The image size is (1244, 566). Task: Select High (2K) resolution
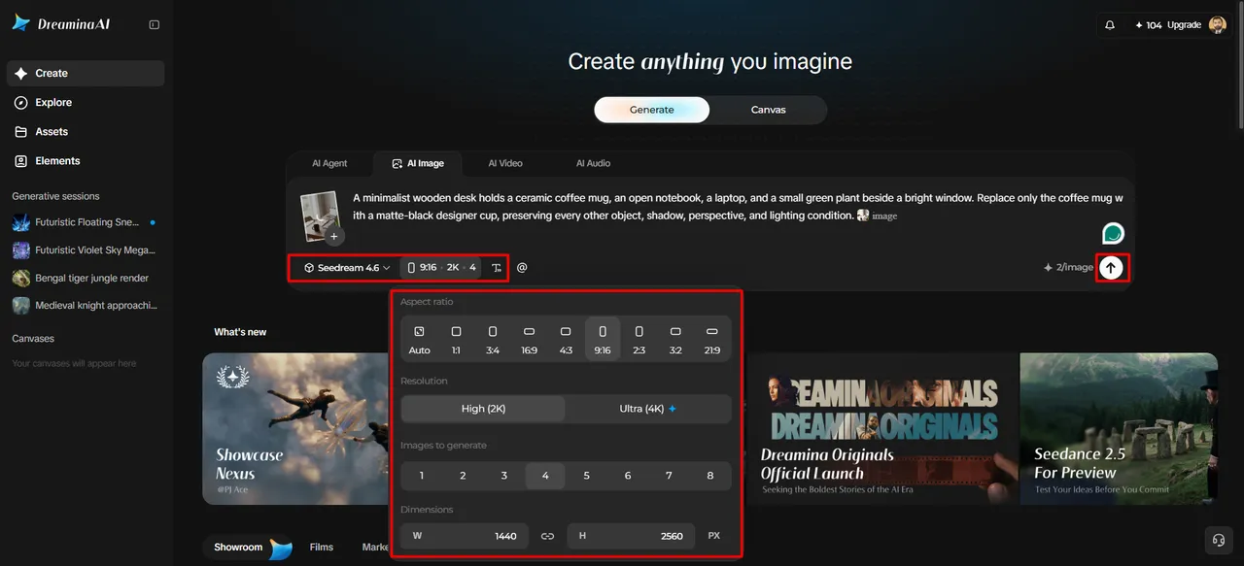tap(484, 409)
